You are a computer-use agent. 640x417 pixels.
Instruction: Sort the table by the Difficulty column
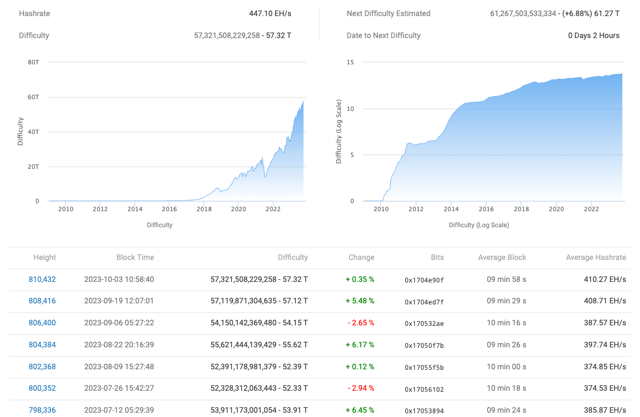(293, 257)
